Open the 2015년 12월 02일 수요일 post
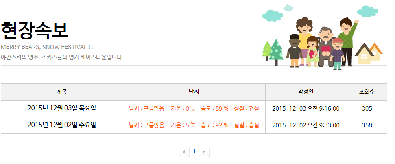The height and width of the screenshot is (164, 395). [x=62, y=125]
